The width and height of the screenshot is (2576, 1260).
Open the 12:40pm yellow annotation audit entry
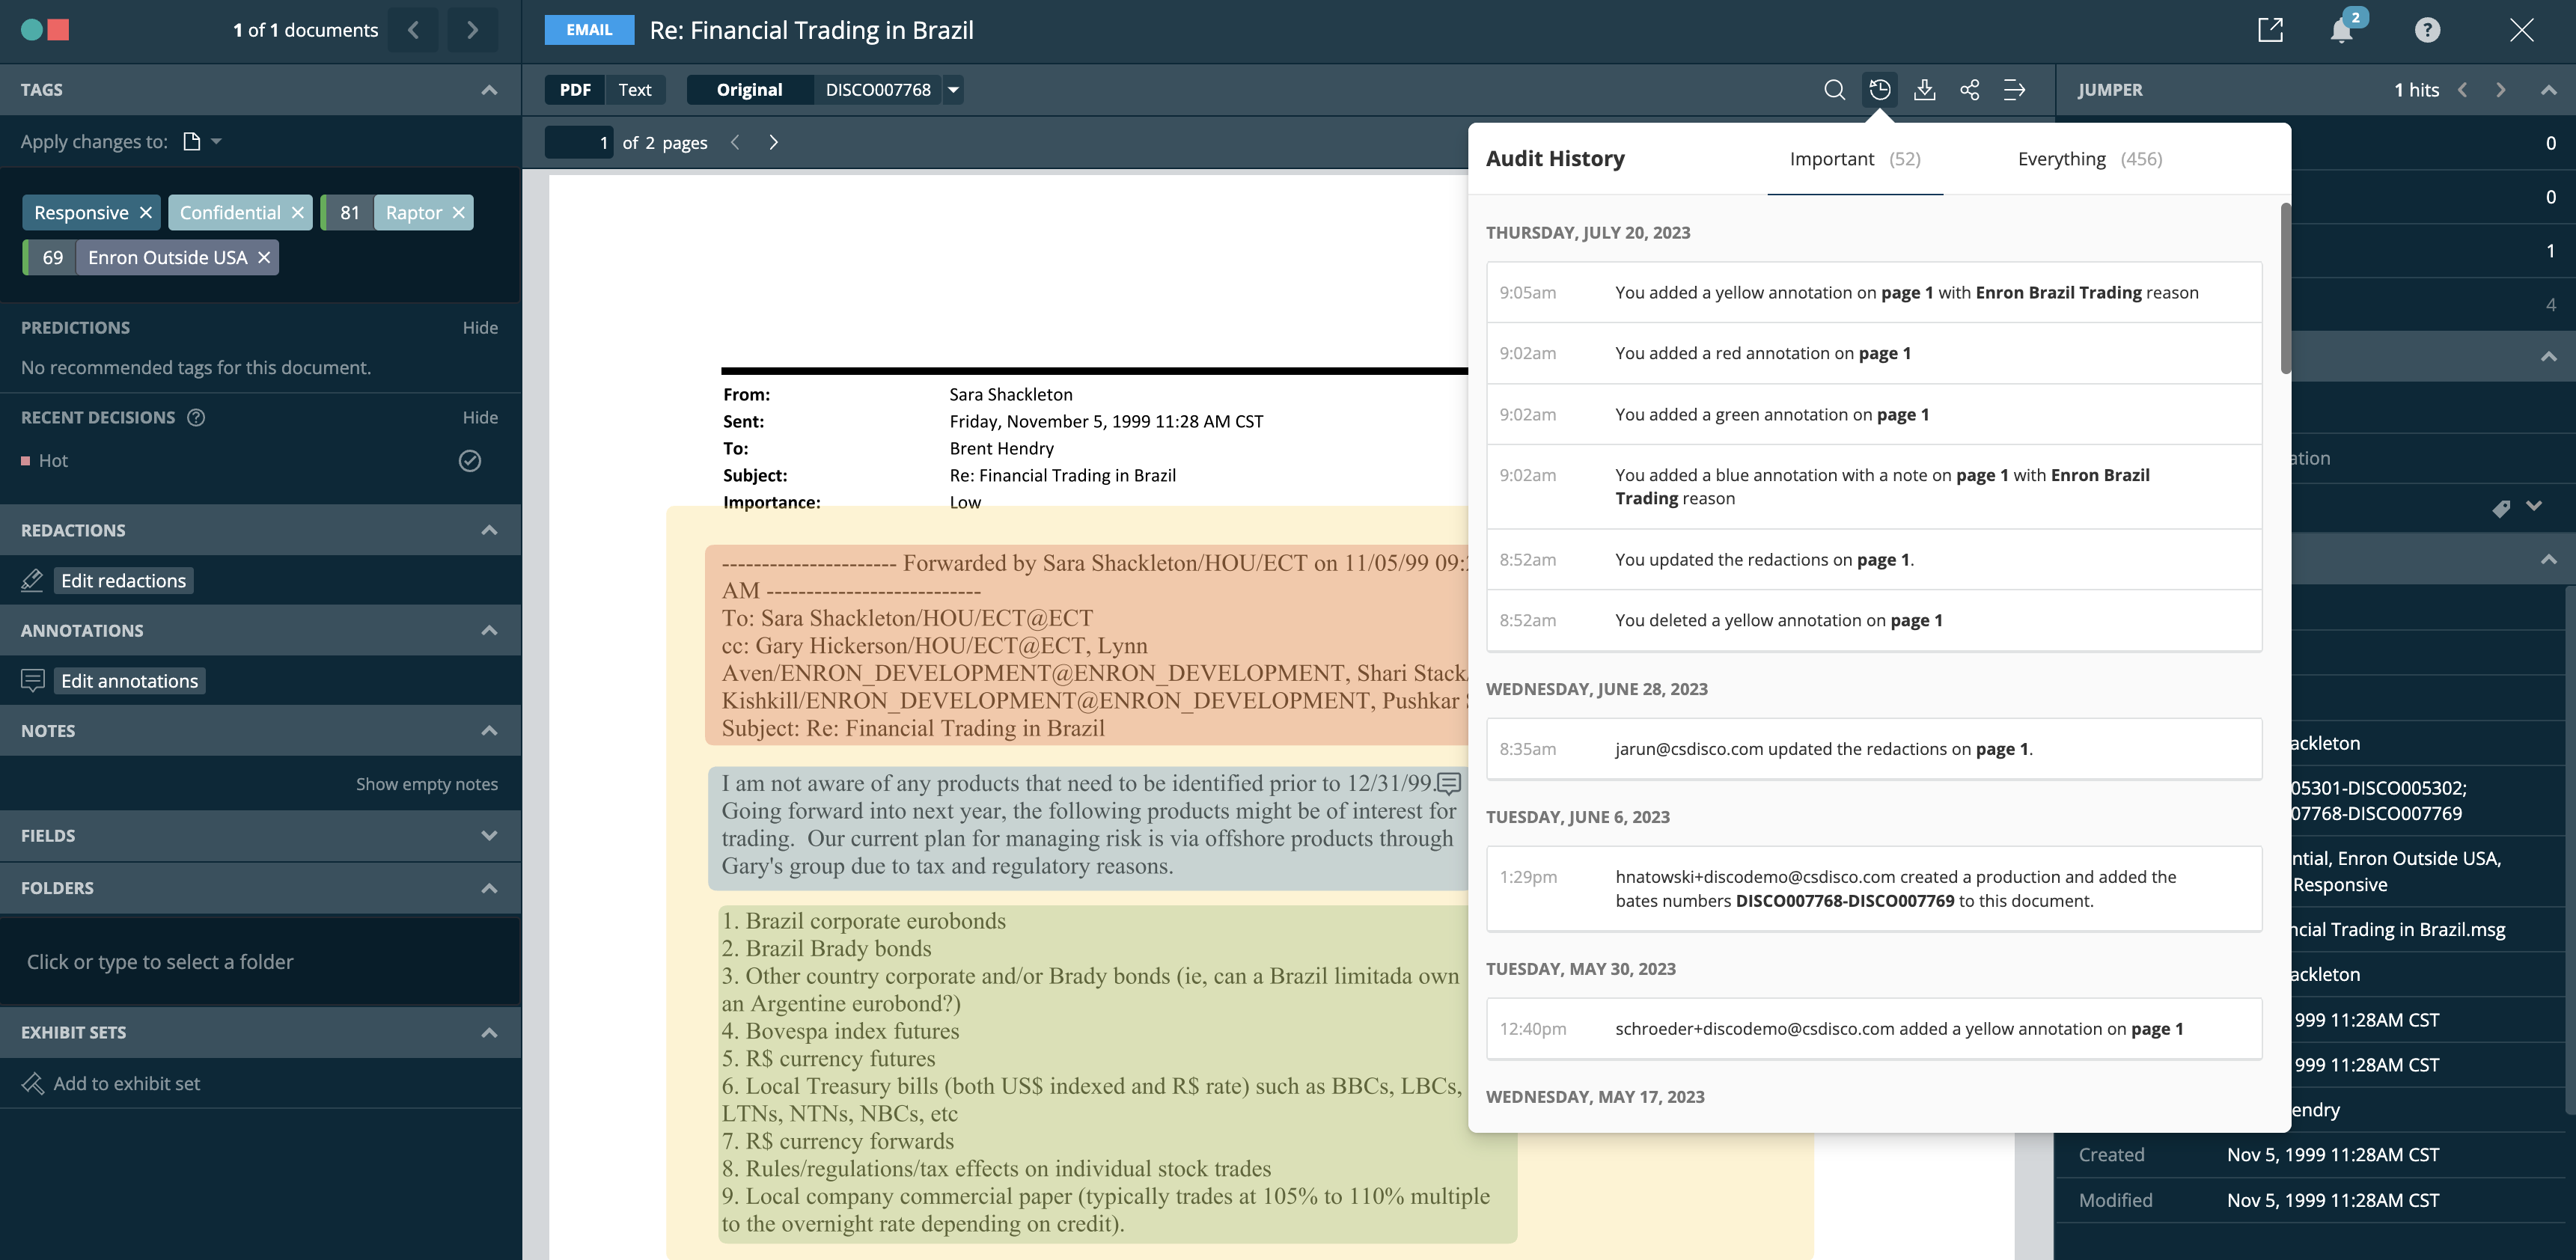coord(1874,1028)
